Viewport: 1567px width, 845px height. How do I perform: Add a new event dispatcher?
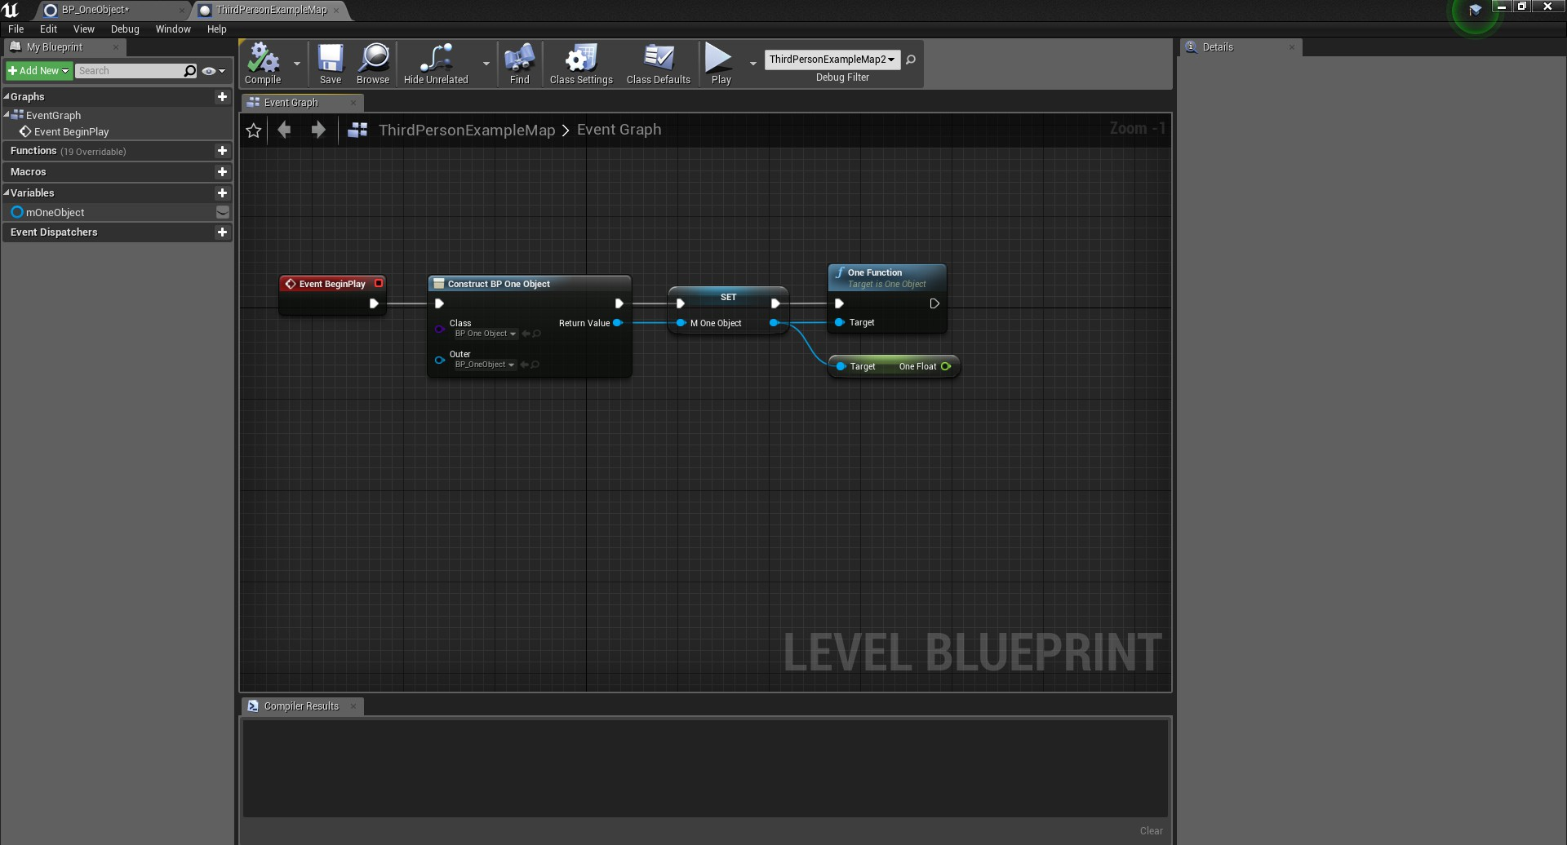(222, 232)
